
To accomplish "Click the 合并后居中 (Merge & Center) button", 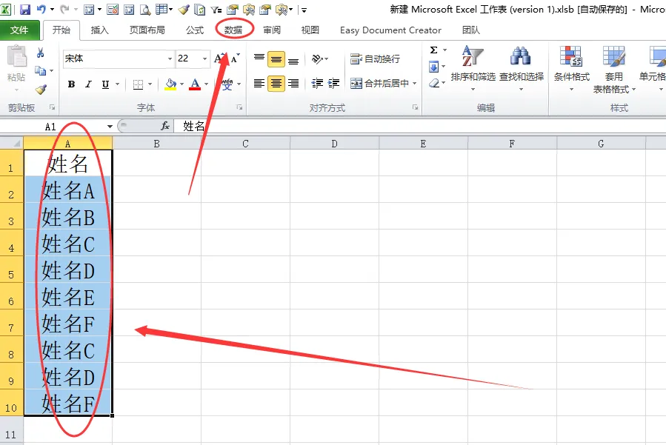I will coord(379,83).
